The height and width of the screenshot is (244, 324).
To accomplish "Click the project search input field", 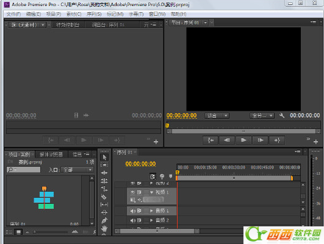I will pos(24,170).
